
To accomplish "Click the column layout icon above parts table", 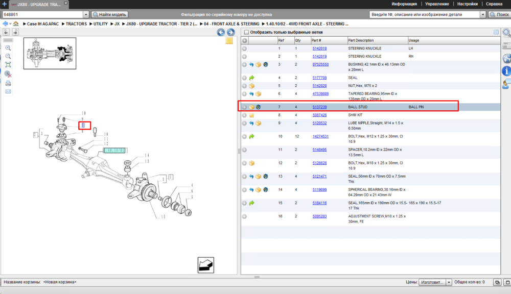I will (x=496, y=32).
